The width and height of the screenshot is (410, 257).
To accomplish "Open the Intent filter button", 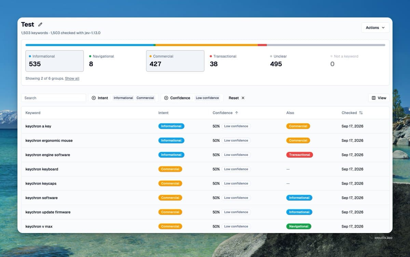I will point(100,98).
